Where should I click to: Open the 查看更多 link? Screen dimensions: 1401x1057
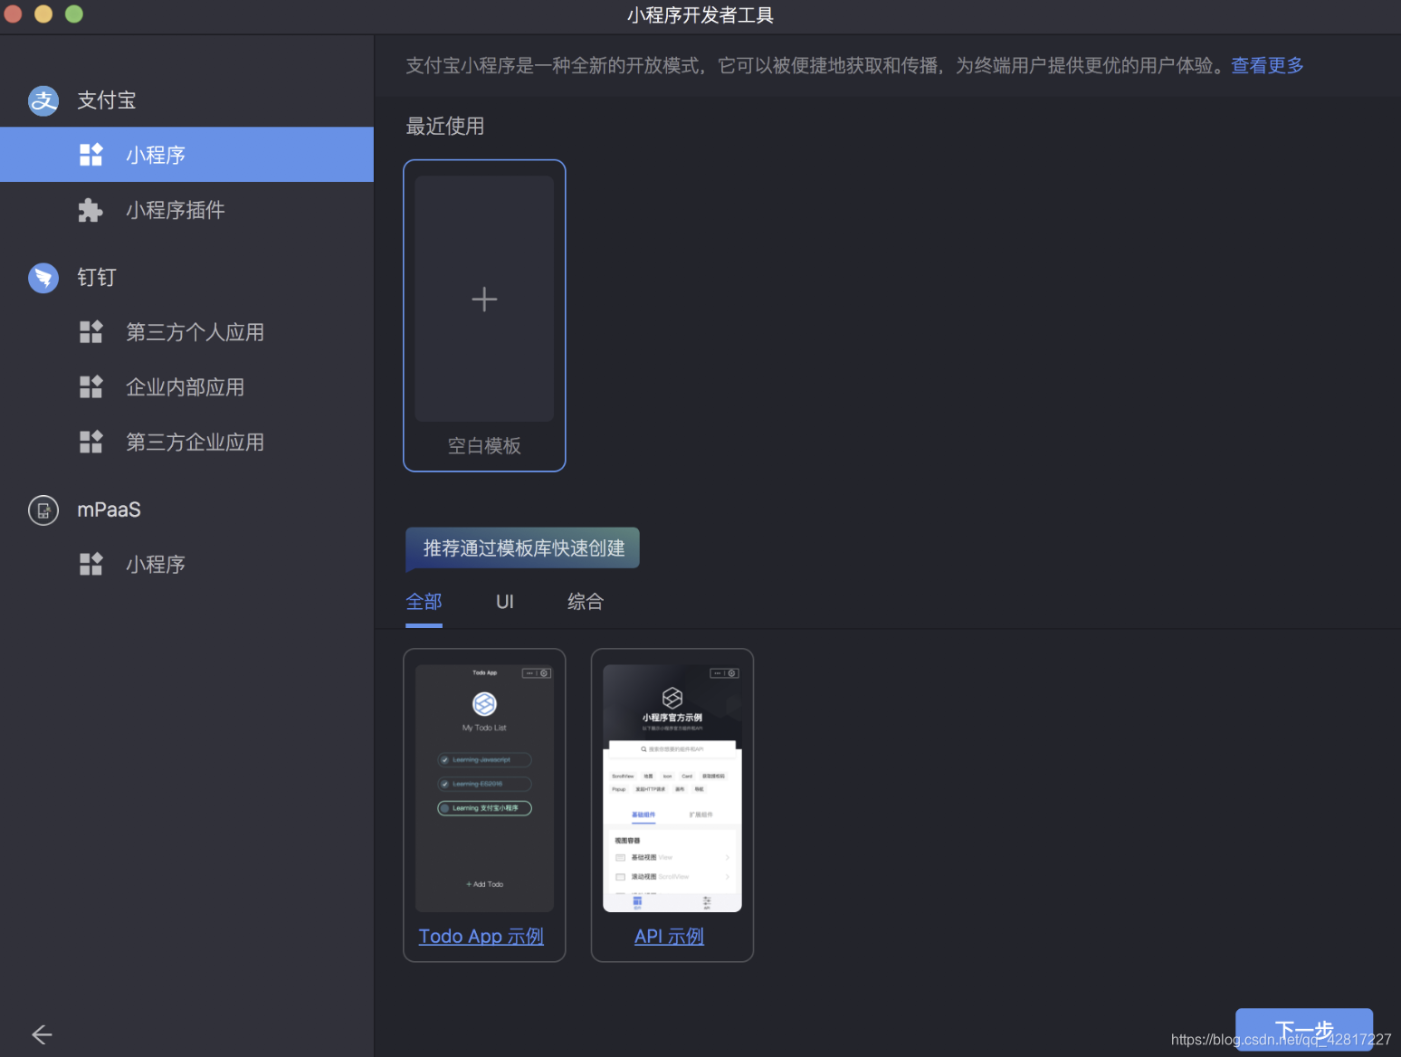(x=1266, y=65)
